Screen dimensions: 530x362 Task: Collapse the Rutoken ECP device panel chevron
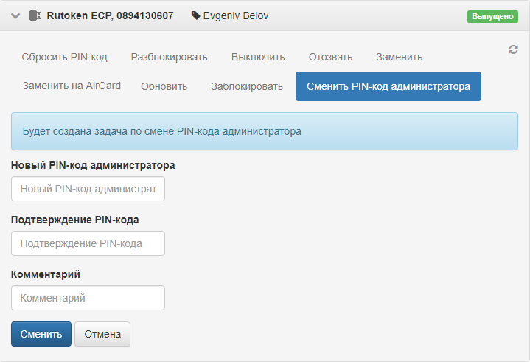[16, 15]
